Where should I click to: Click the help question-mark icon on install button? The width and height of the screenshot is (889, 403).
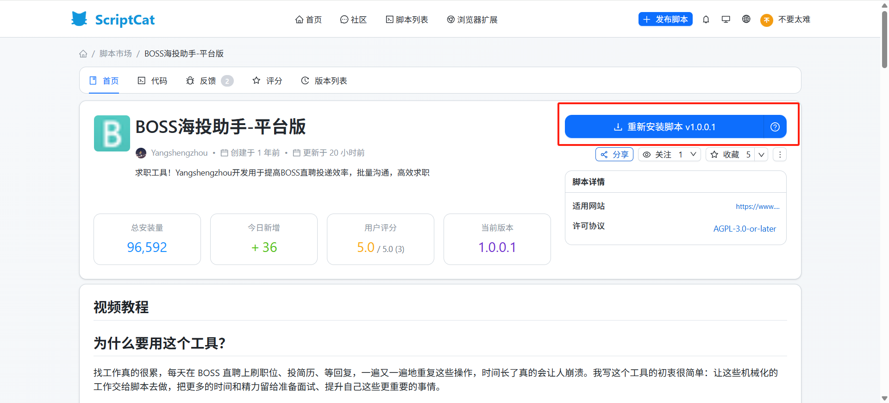click(775, 127)
